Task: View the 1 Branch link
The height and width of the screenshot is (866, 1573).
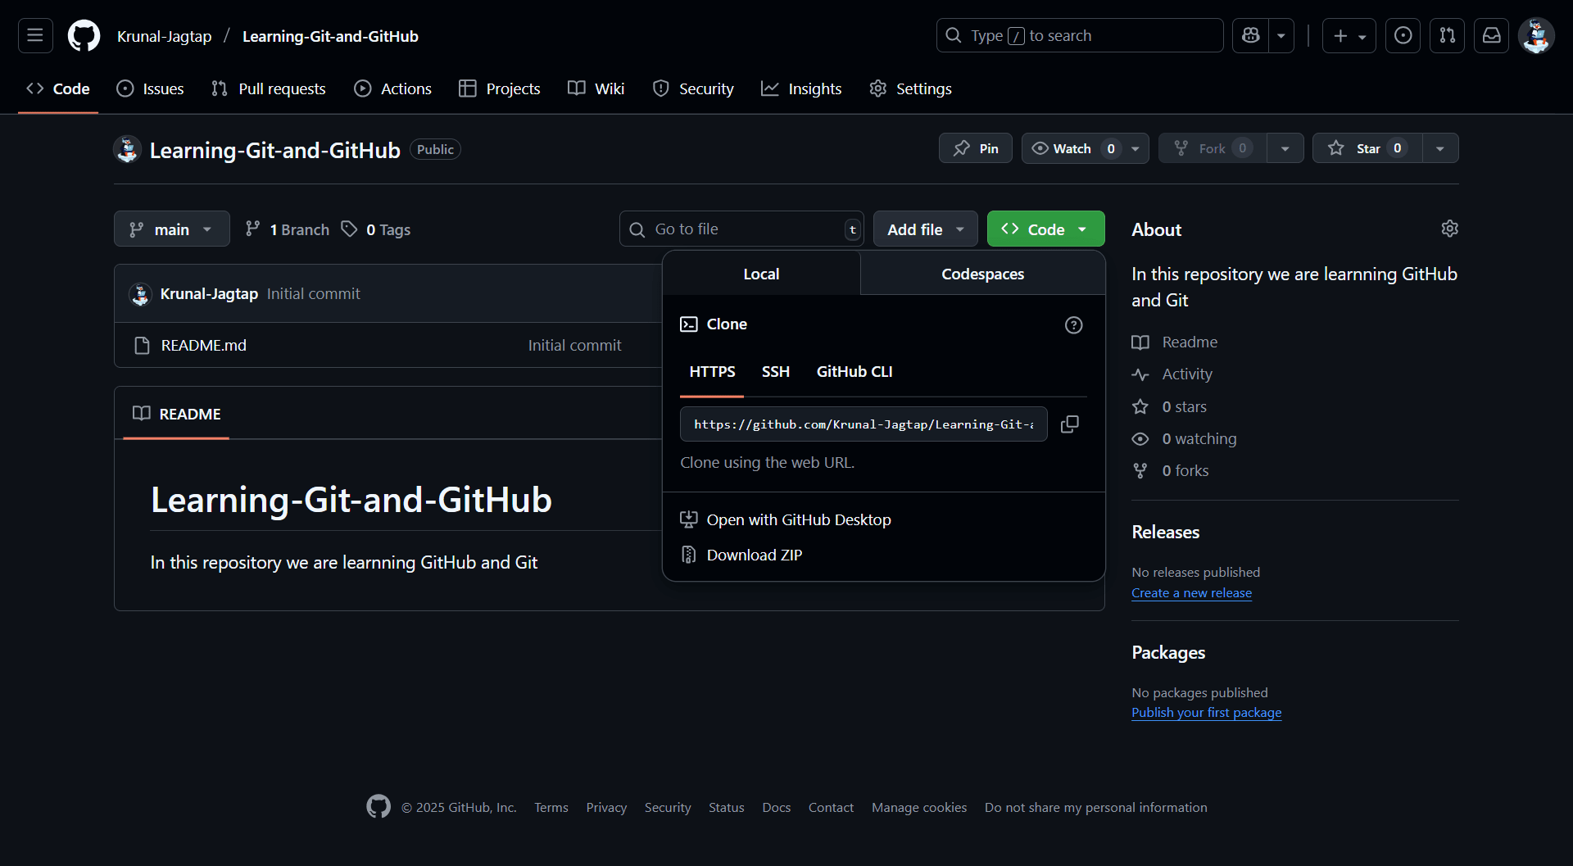Action: [288, 229]
